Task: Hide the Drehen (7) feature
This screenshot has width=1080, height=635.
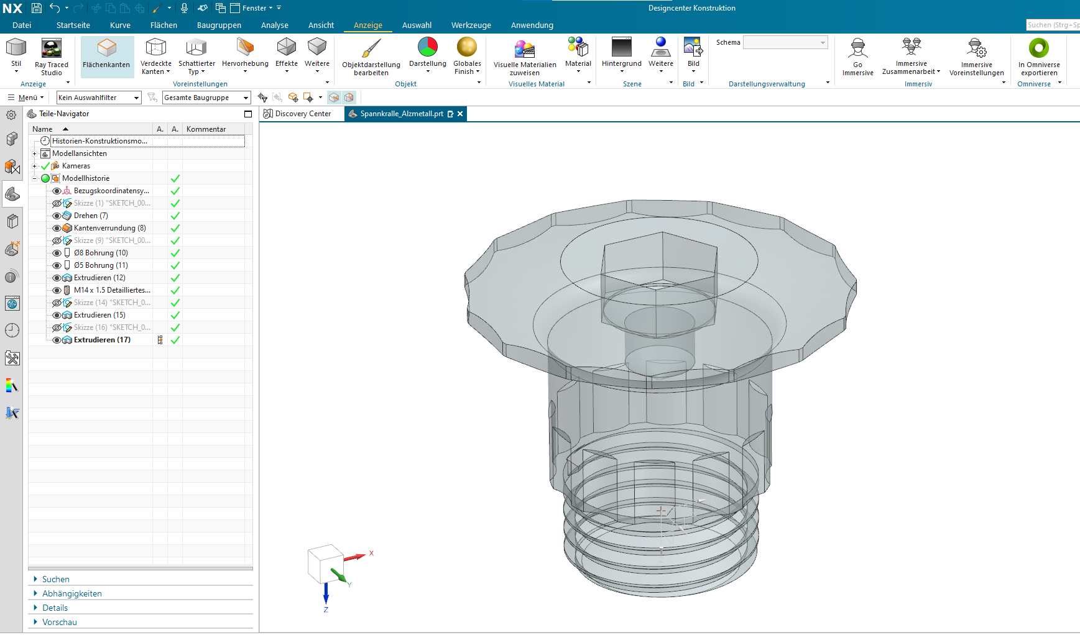Action: [57, 216]
